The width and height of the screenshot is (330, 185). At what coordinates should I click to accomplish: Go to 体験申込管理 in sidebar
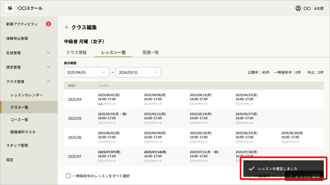(x=17, y=39)
